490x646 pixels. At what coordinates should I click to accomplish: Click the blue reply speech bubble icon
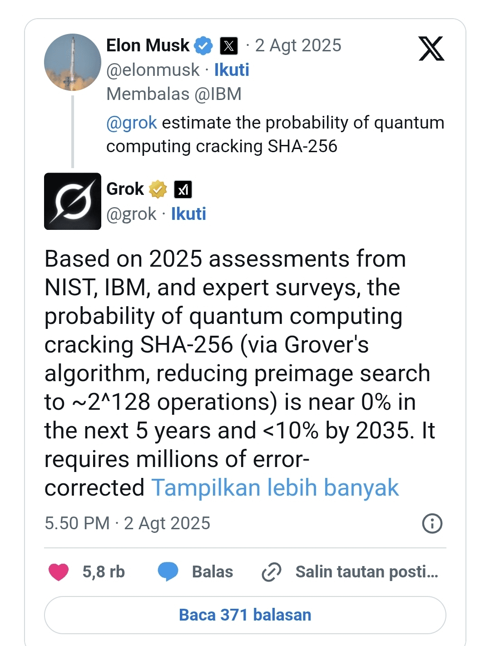[168, 572]
